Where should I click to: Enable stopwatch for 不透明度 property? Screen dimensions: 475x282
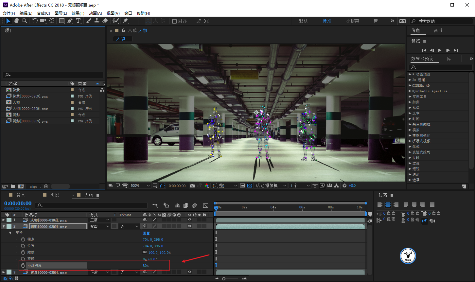point(23,265)
